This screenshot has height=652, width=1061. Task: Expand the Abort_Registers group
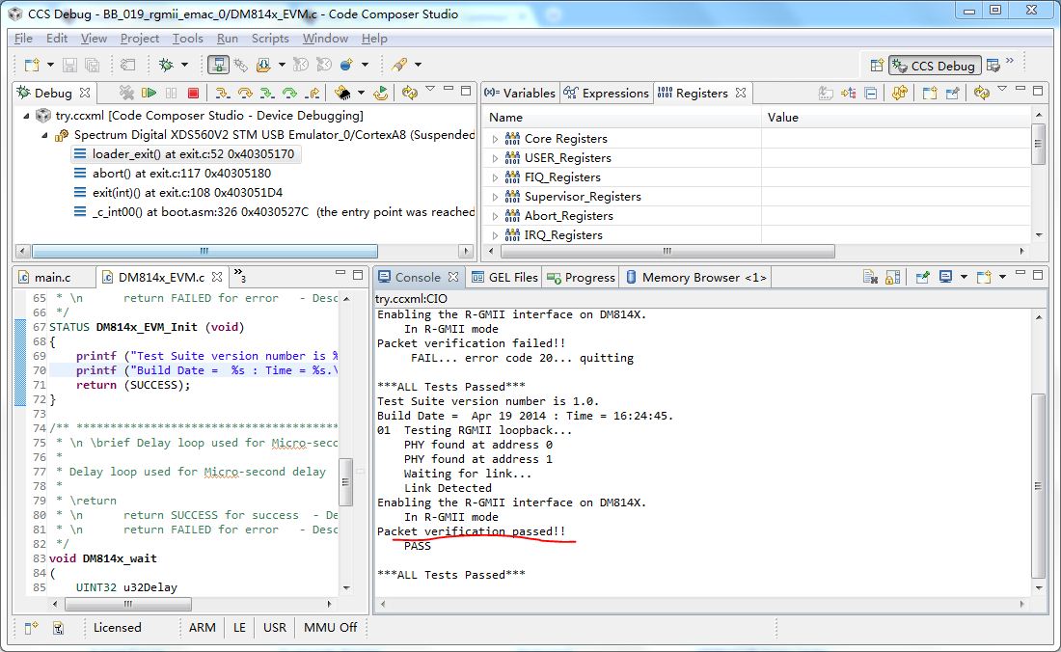click(496, 216)
